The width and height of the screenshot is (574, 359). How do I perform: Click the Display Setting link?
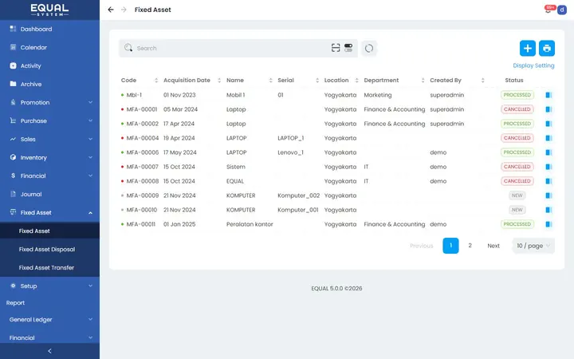click(x=533, y=65)
